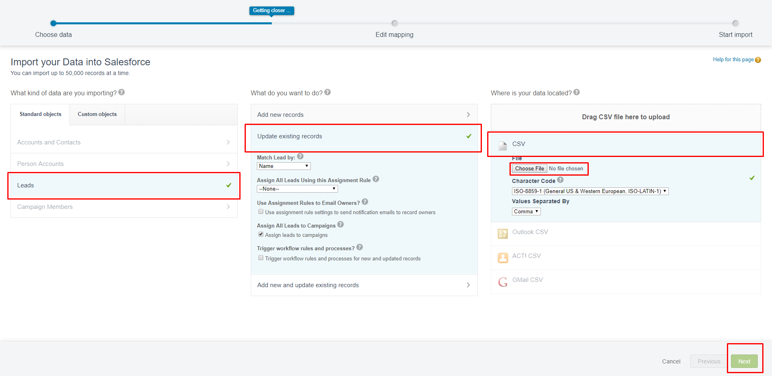Open help icon beside 'What do you want to do?'
Viewport: 772px width, 376px height.
327,92
